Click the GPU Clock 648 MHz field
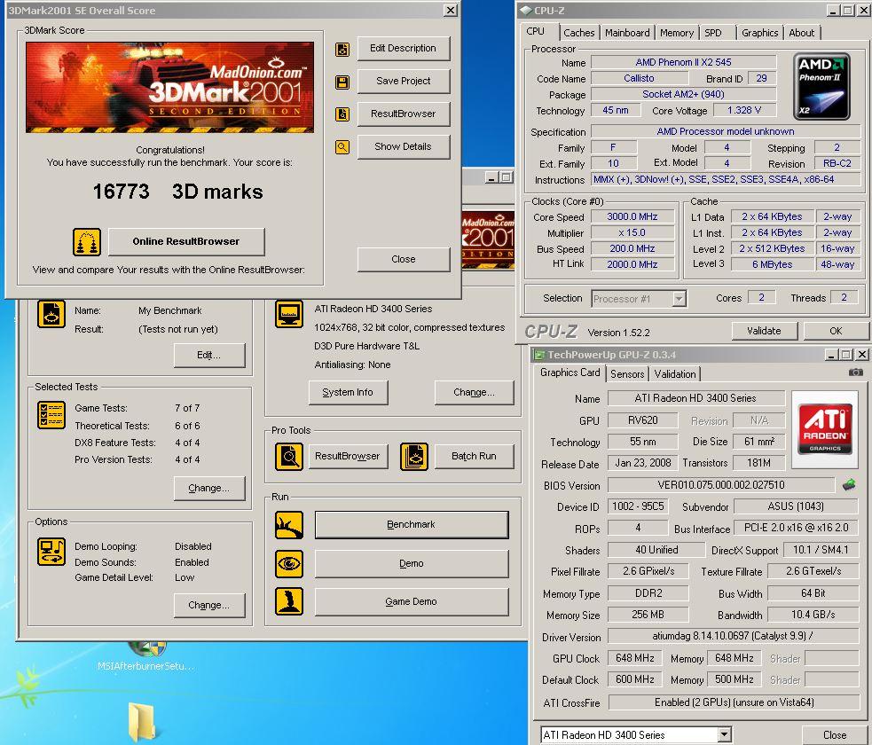 (634, 658)
